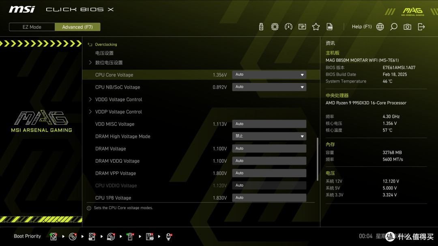This screenshot has height=246, width=438.
Task: Click memory speed 5600 MT/s value
Action: coord(393,159)
